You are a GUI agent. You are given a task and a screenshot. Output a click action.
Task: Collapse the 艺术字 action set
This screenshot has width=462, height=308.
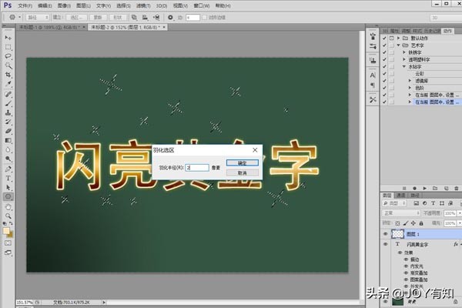tap(398, 45)
